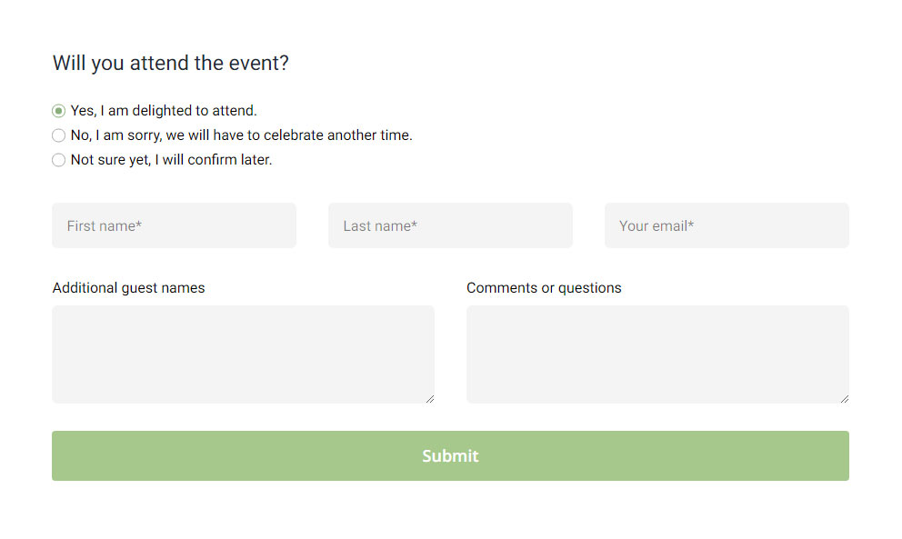The height and width of the screenshot is (539, 902).
Task: Click the 'Will you attend the event?' heading
Action: point(170,64)
